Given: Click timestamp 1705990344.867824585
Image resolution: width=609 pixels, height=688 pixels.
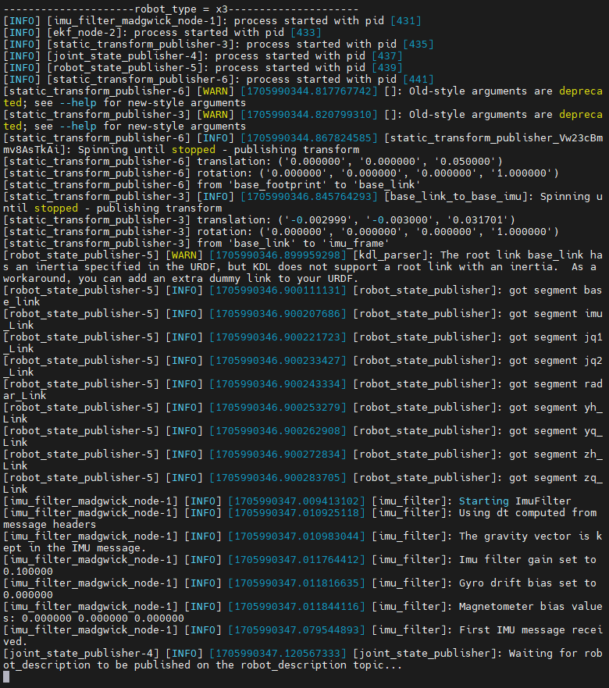Looking at the screenshot, I should [x=309, y=137].
